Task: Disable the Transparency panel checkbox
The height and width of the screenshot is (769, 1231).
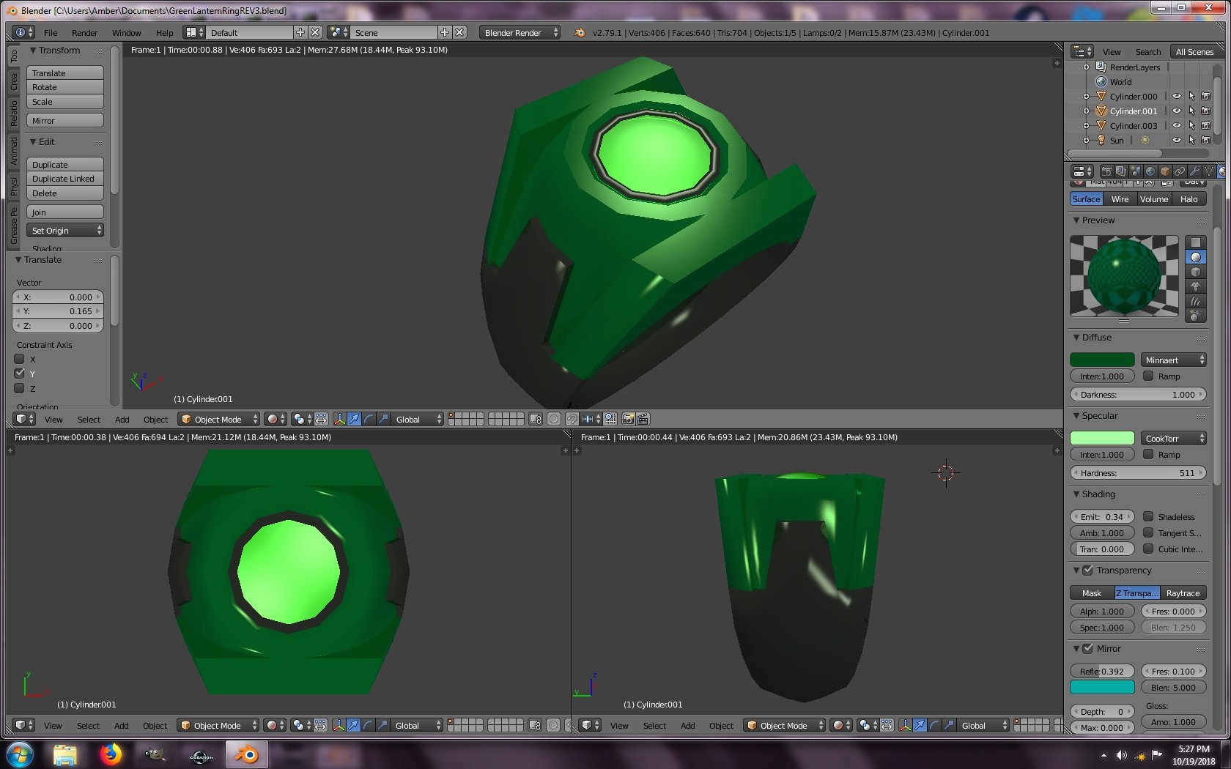Action: (1088, 570)
